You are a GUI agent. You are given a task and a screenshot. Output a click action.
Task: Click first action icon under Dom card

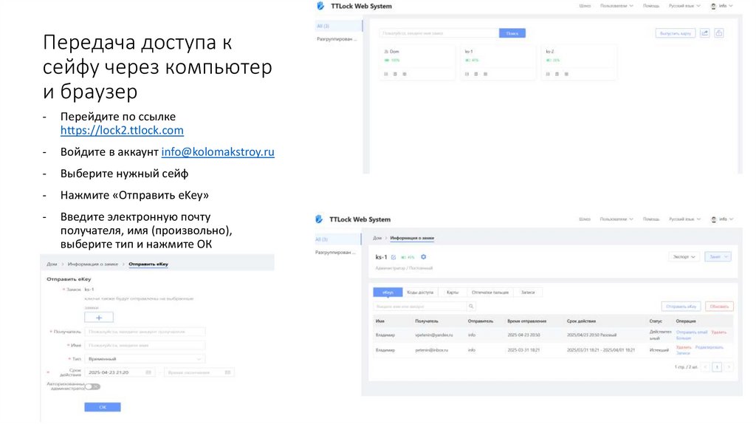(x=385, y=74)
